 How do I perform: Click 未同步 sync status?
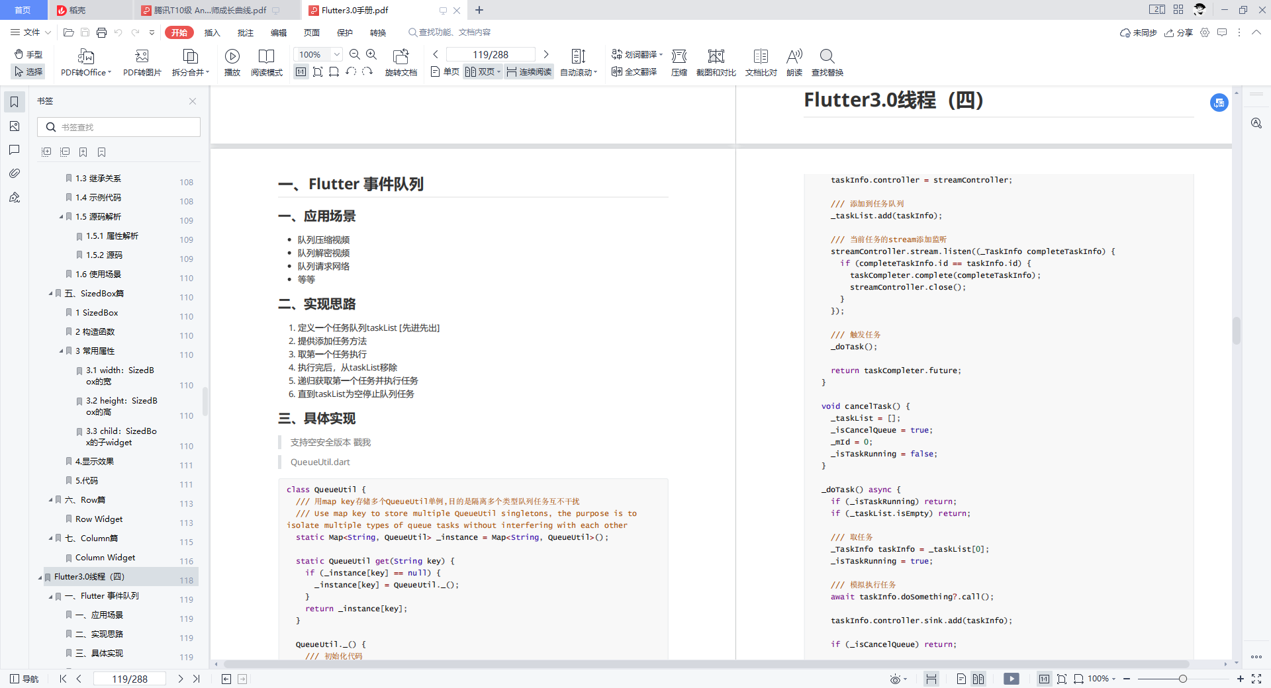(x=1139, y=32)
